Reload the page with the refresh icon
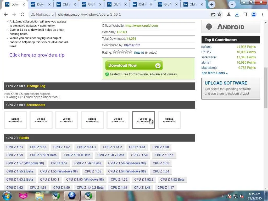The image size is (268, 201). (23, 15)
